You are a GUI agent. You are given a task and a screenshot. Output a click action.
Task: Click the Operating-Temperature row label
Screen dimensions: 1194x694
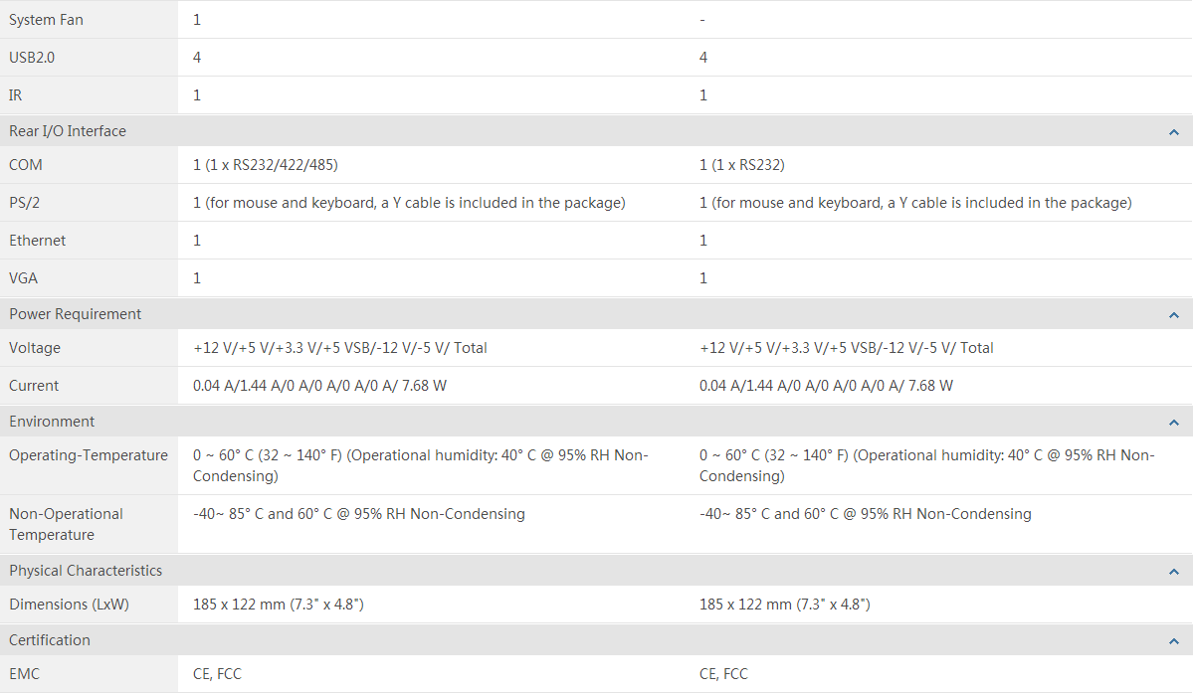[89, 455]
